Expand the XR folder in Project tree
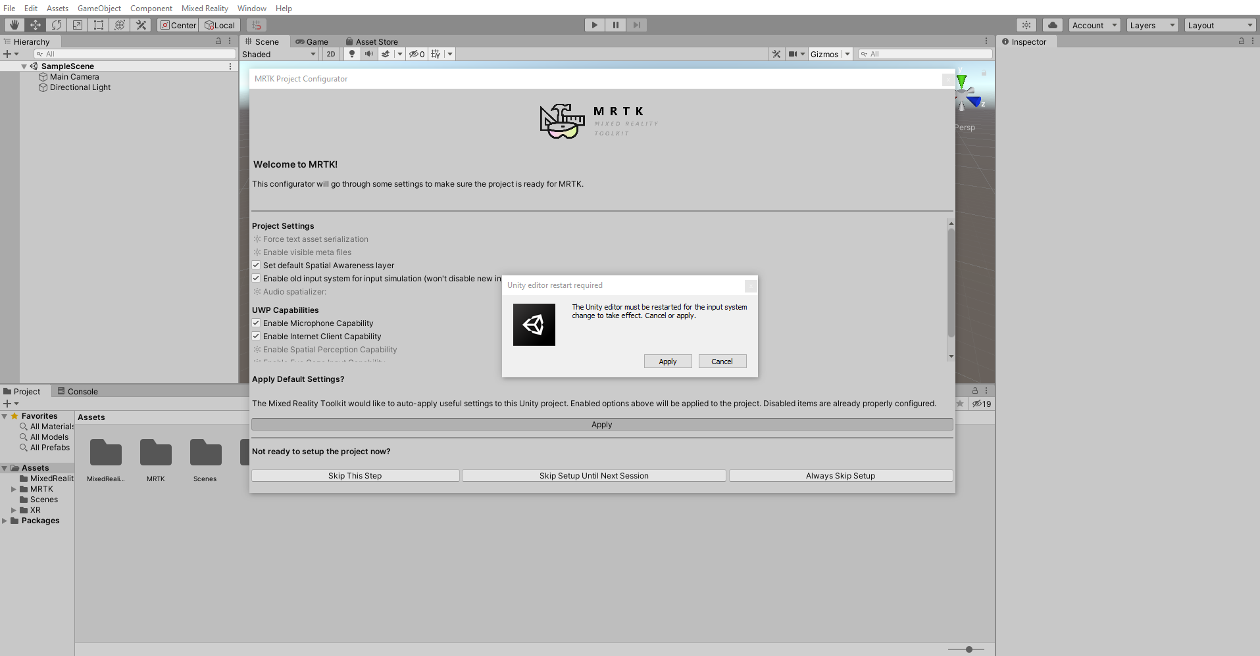 coord(13,510)
